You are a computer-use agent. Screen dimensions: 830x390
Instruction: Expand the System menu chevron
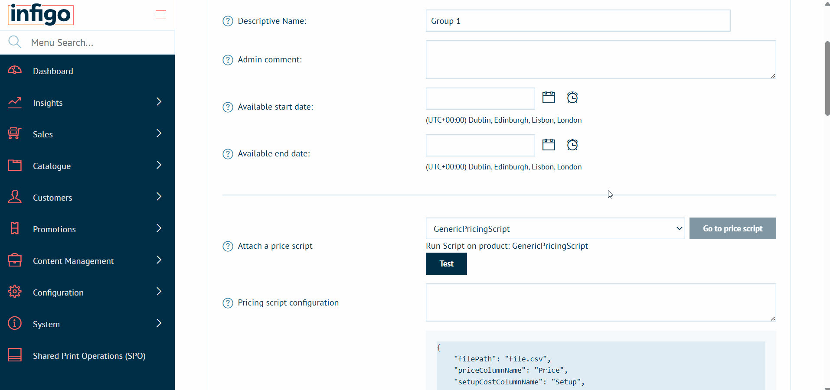click(x=159, y=323)
